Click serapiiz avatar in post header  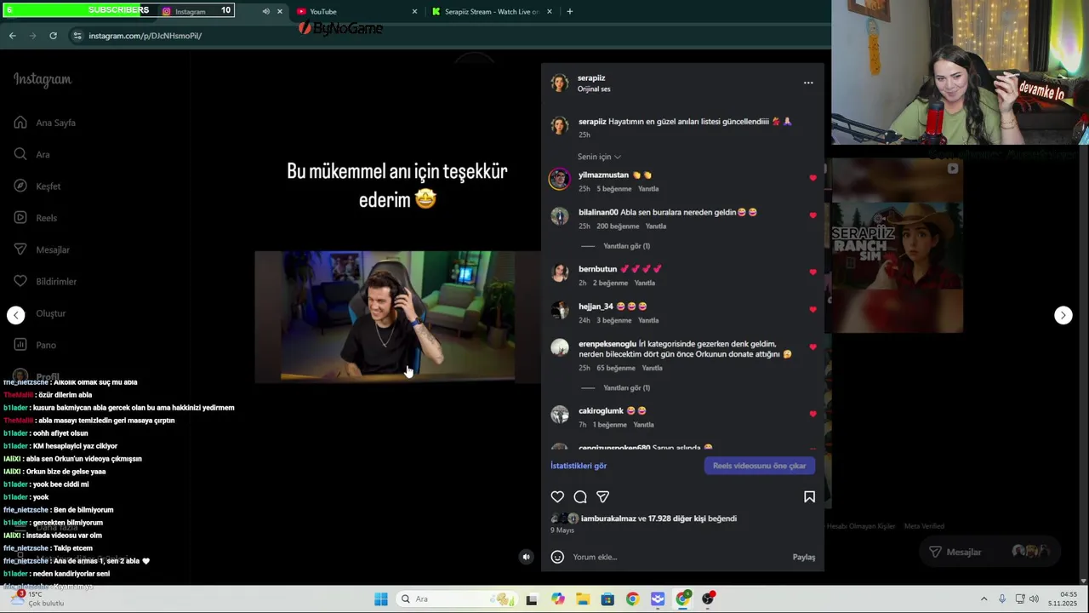(559, 83)
